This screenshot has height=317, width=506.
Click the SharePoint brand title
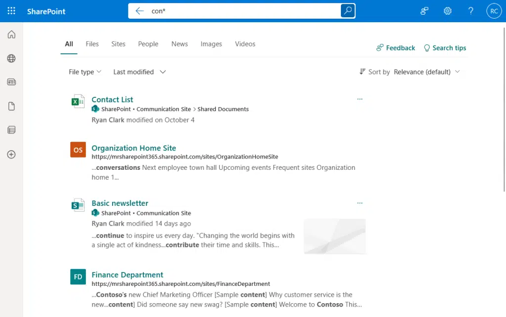tap(46, 12)
